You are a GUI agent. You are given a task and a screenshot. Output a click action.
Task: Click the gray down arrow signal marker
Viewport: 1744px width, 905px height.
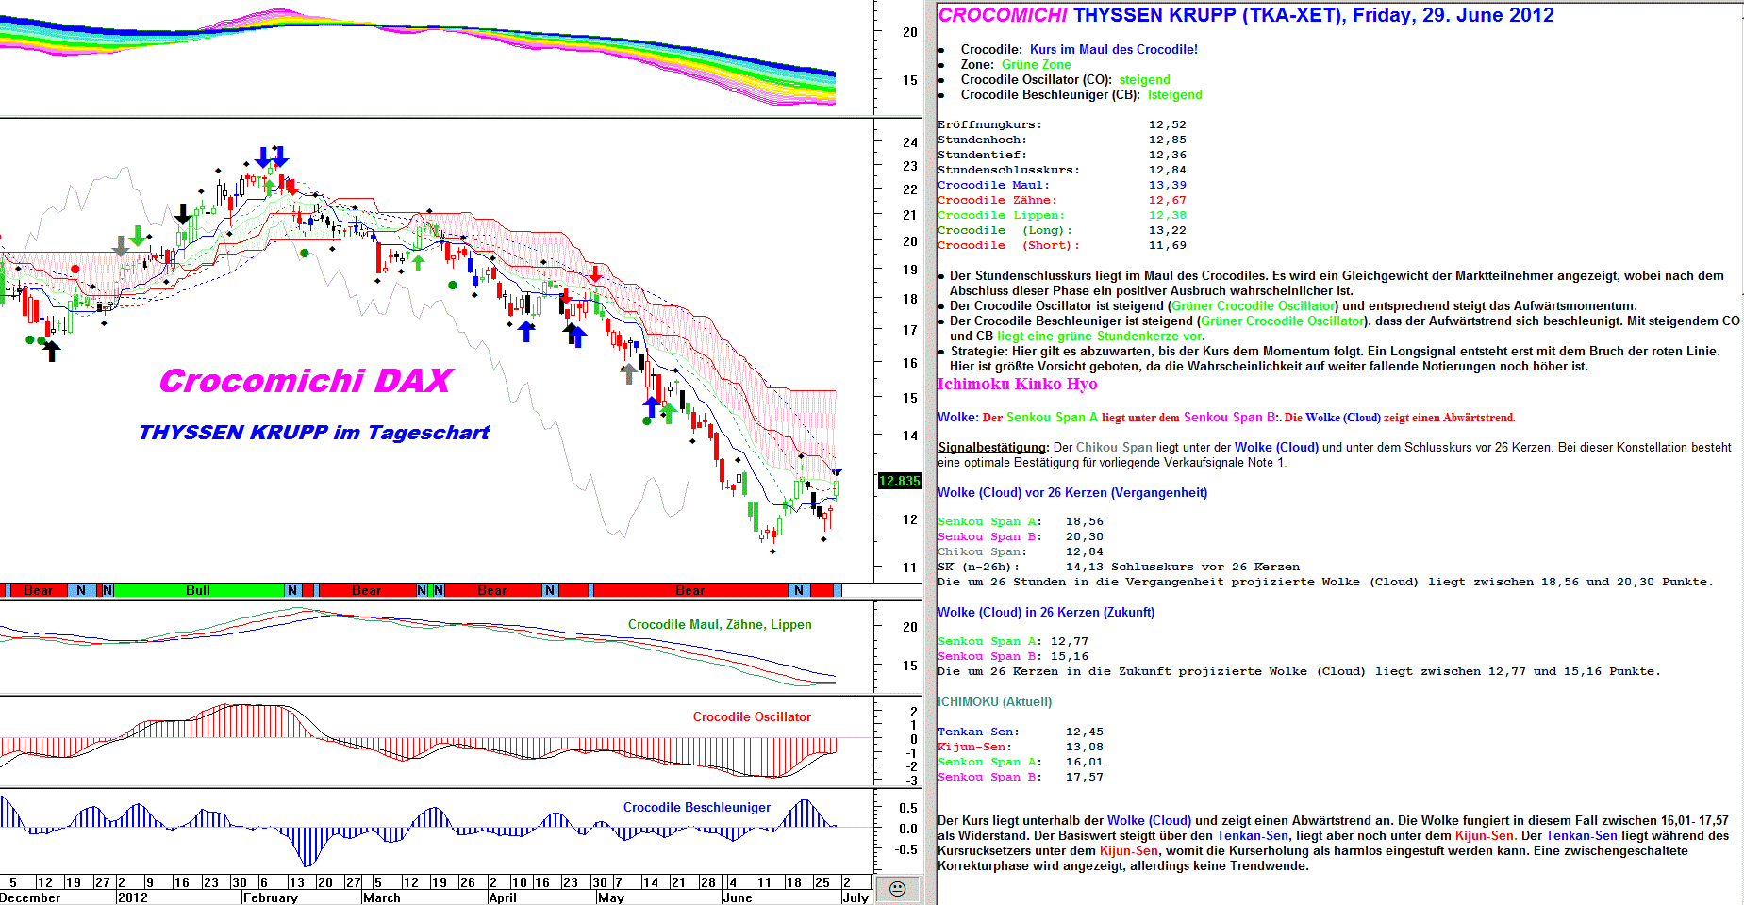[x=121, y=246]
